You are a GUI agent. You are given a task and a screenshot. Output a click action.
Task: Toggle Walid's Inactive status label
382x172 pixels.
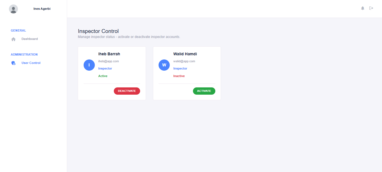pyautogui.click(x=179, y=76)
